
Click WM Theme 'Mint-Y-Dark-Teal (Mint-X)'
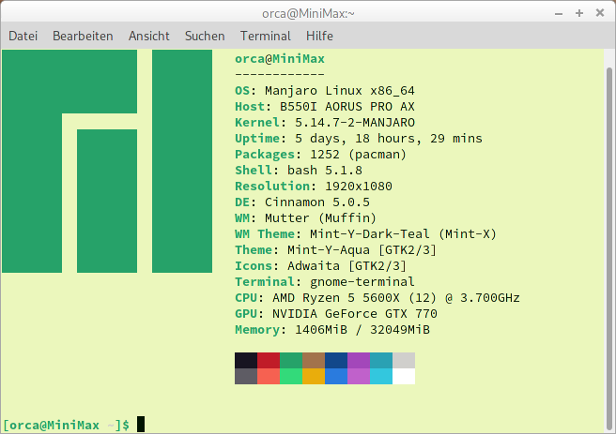tap(404, 234)
